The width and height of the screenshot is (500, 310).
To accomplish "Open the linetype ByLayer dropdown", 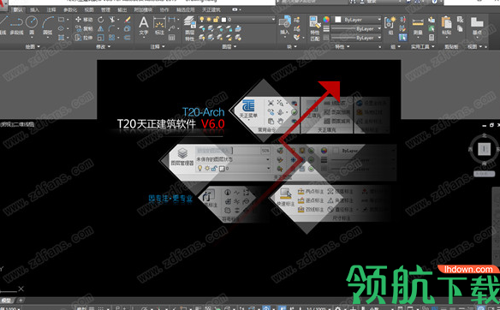I will (x=355, y=38).
